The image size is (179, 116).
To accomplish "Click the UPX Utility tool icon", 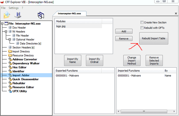I will click(x=10, y=91).
